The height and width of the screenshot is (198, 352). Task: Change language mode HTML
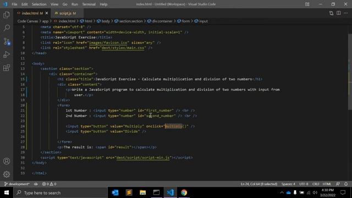click(x=327, y=184)
